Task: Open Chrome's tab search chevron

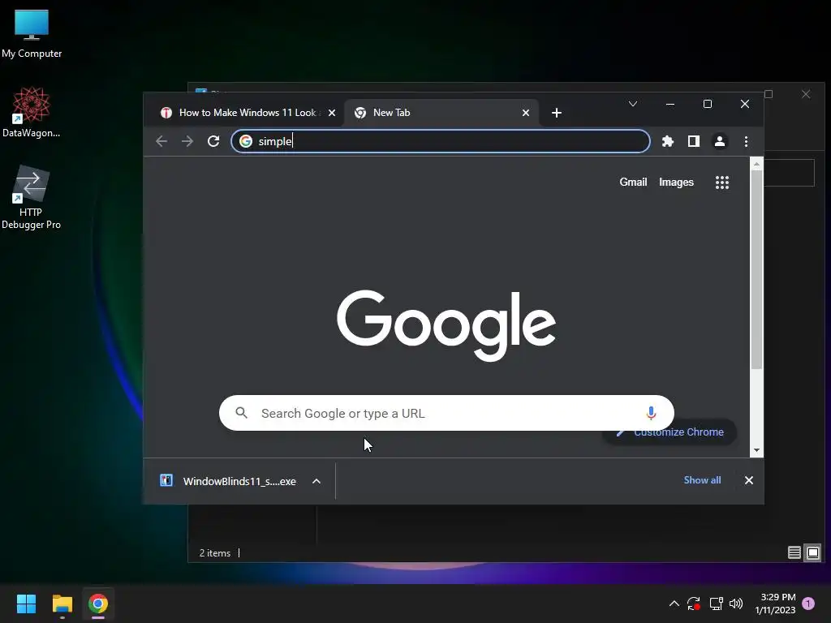Action: coord(633,104)
